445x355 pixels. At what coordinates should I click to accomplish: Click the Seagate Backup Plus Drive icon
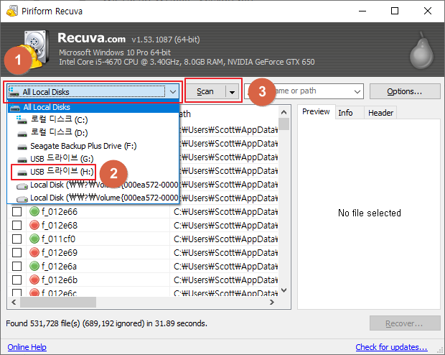click(x=22, y=147)
